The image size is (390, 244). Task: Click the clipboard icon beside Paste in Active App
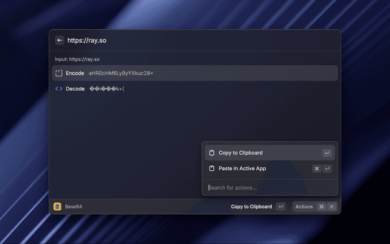pyautogui.click(x=211, y=168)
